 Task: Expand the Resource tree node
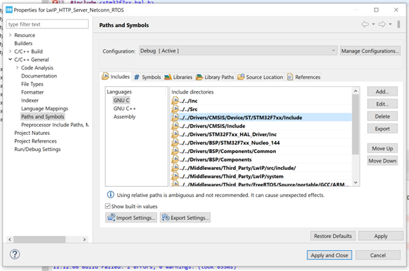(10, 35)
